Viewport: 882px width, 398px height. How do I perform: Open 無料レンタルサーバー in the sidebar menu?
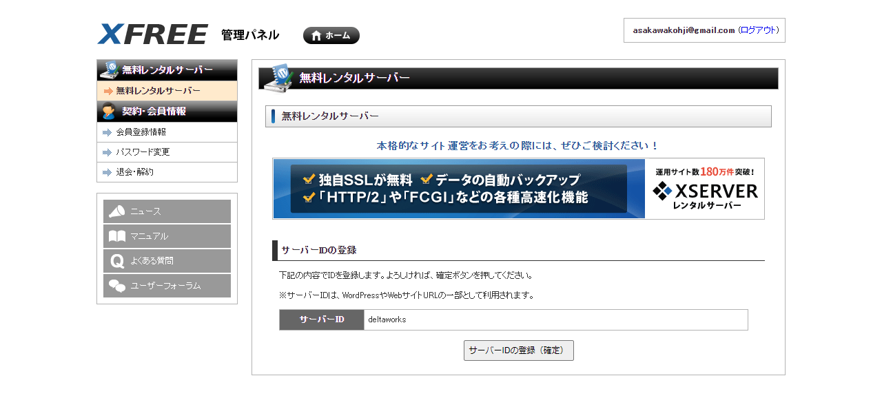[158, 91]
